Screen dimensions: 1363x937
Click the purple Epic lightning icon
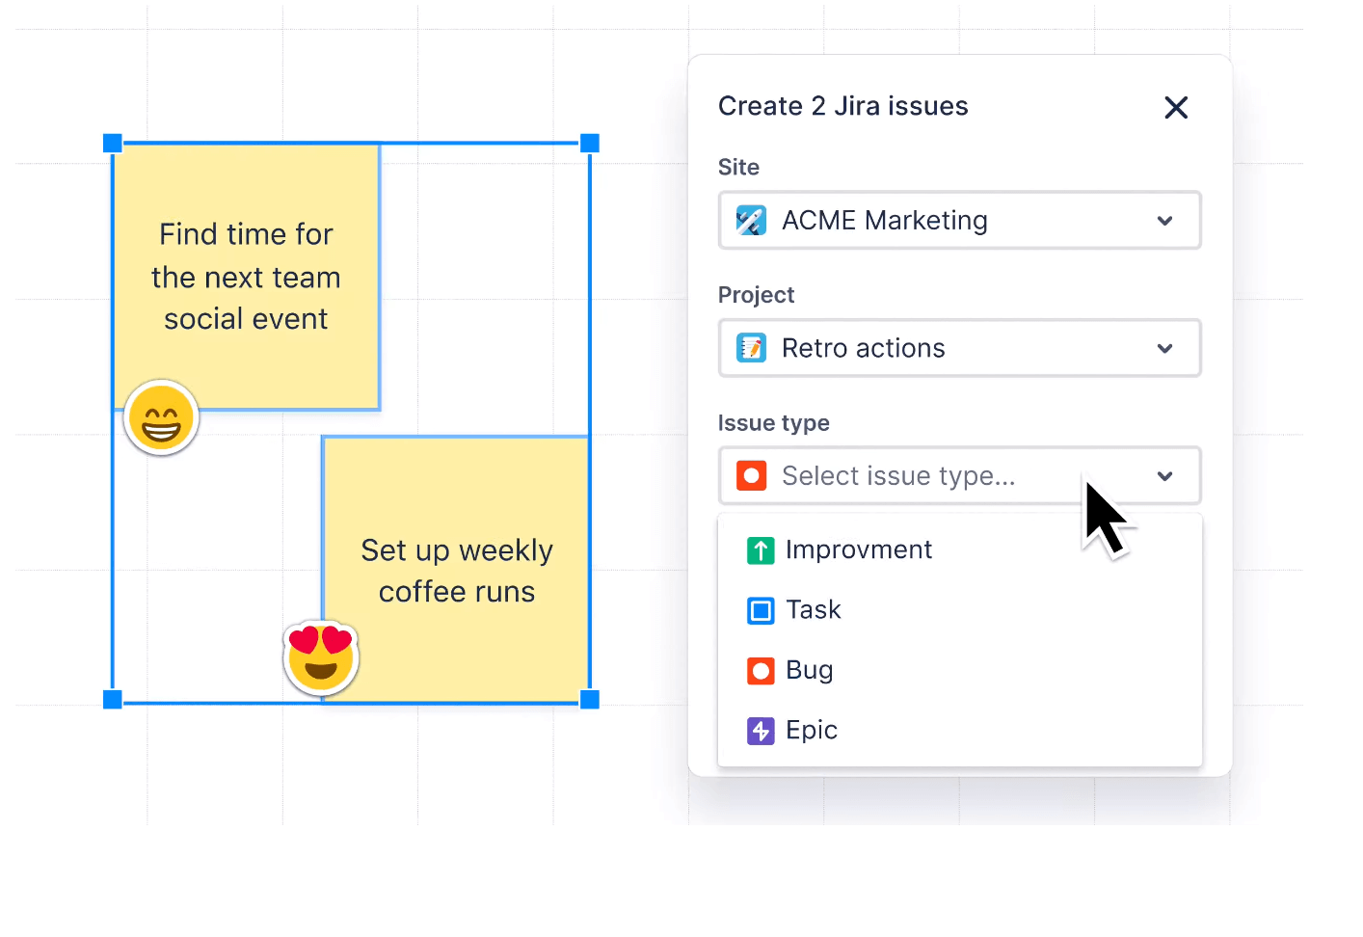(761, 731)
